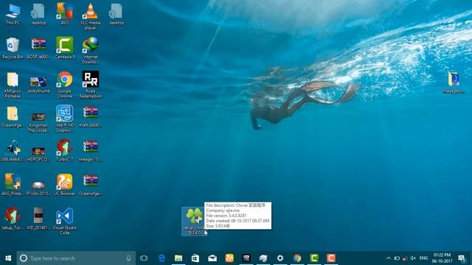
Task: Click the battery status tray icon
Action: tap(397, 258)
